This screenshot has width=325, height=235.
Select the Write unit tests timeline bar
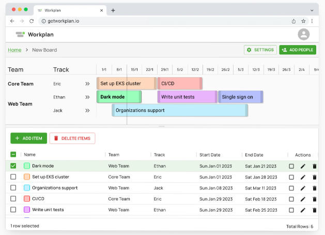click(188, 97)
